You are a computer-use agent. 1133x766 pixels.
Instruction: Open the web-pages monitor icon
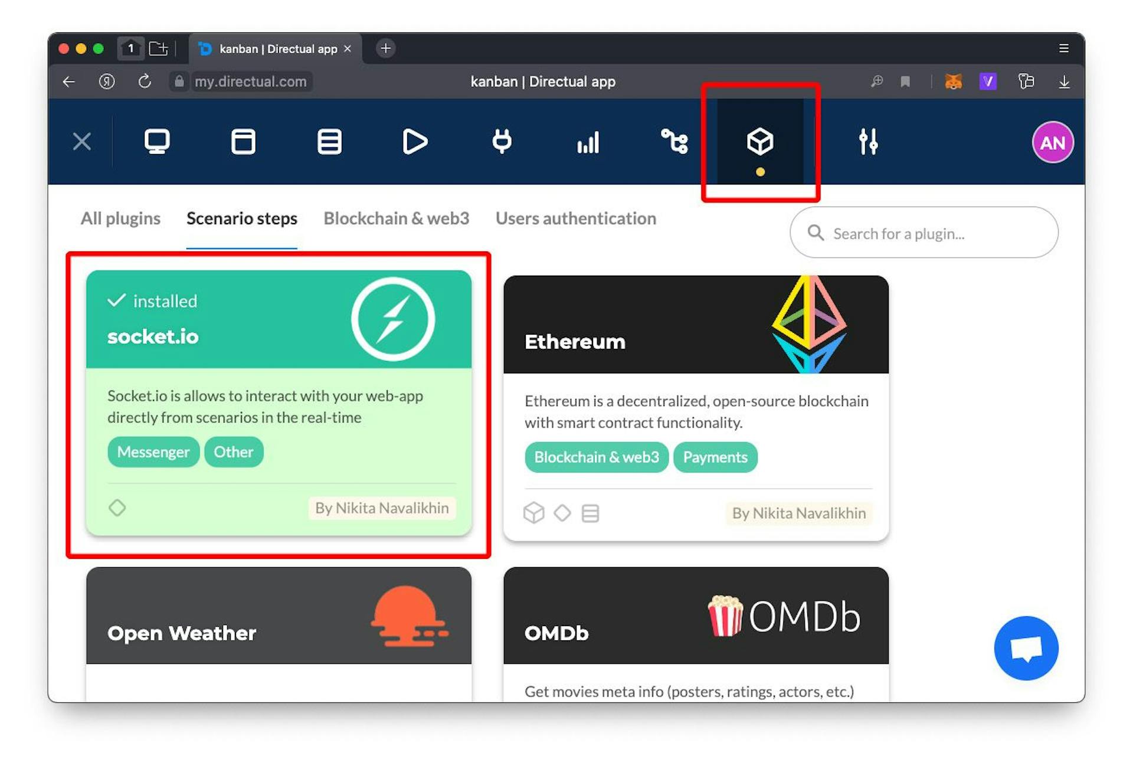click(x=157, y=142)
